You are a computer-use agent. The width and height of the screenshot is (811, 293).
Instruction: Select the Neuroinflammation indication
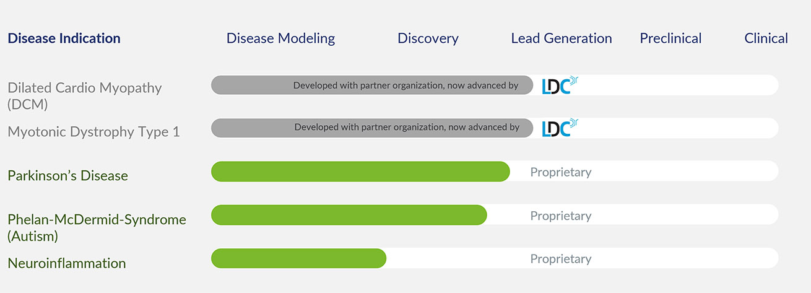tap(66, 263)
